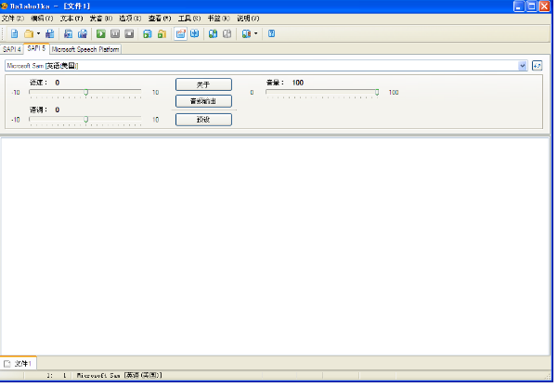Screen dimensions: 558x387
Task: Open the 文本 menu
Action: click(x=71, y=19)
